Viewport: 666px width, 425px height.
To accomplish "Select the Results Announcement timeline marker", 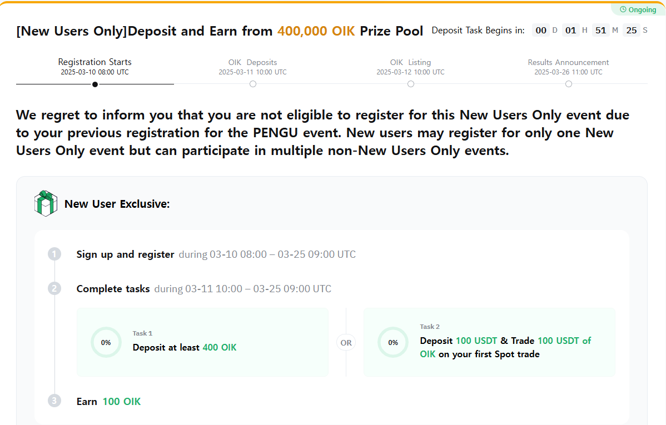I will [569, 84].
